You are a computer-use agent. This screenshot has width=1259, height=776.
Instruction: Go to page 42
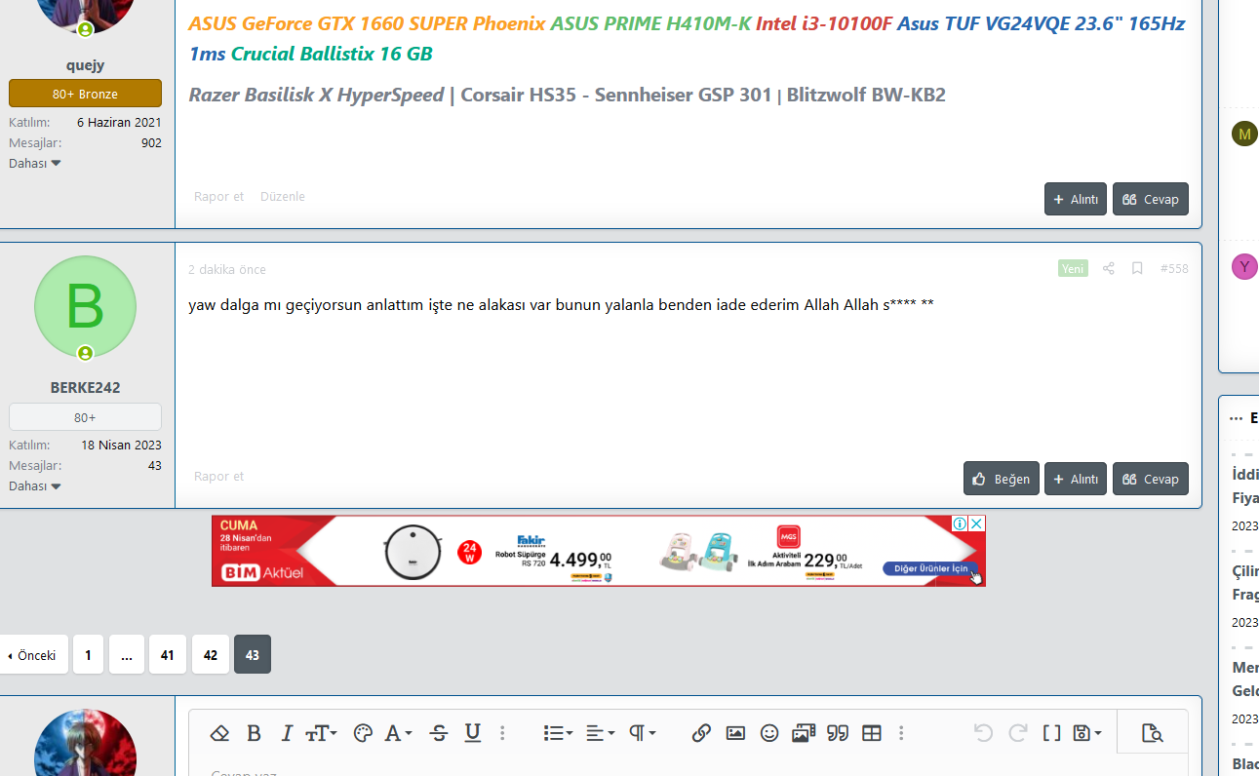click(211, 655)
